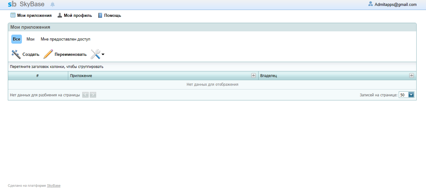426x188 pixels.
Task: Open Помощь menu item
Action: pos(110,15)
